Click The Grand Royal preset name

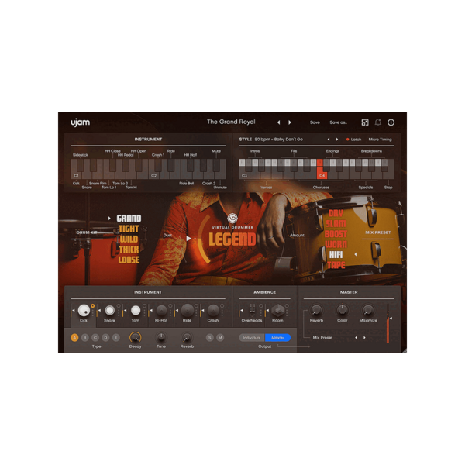pos(231,122)
